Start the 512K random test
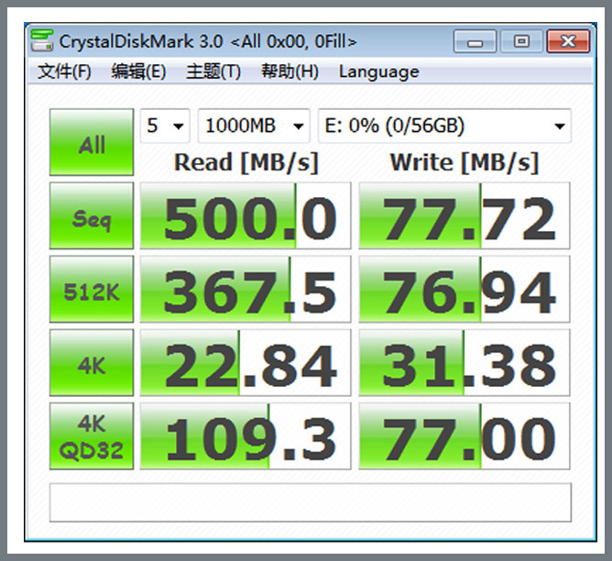This screenshot has height=561, width=612. [x=92, y=290]
